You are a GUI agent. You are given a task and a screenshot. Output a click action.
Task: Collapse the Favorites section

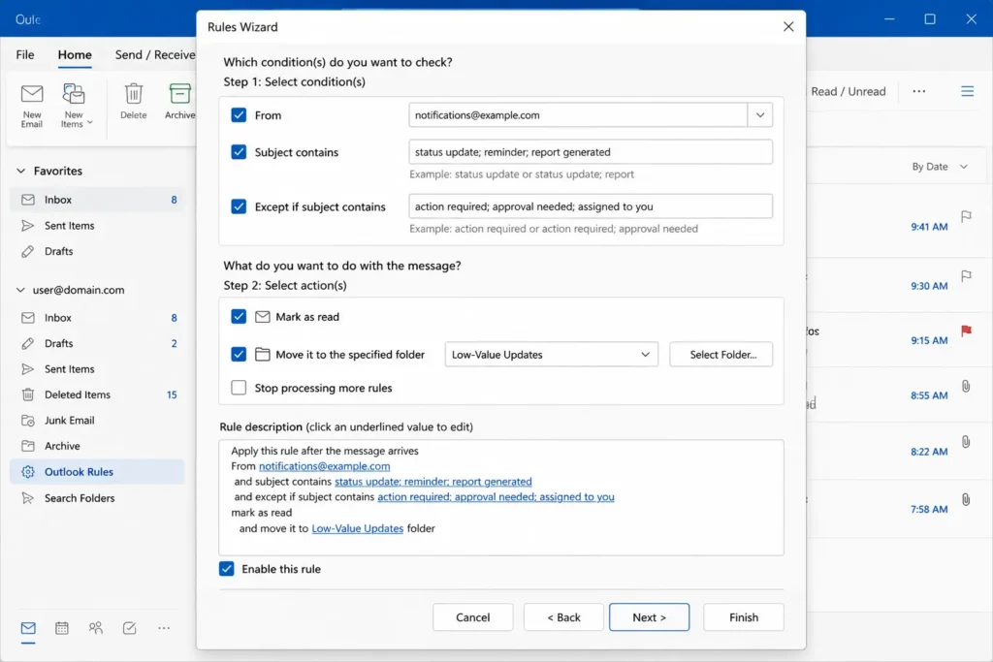pyautogui.click(x=21, y=171)
